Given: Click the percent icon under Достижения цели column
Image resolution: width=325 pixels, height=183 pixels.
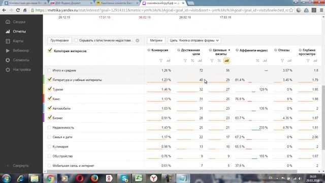Looking at the screenshot, I should point(192,60).
